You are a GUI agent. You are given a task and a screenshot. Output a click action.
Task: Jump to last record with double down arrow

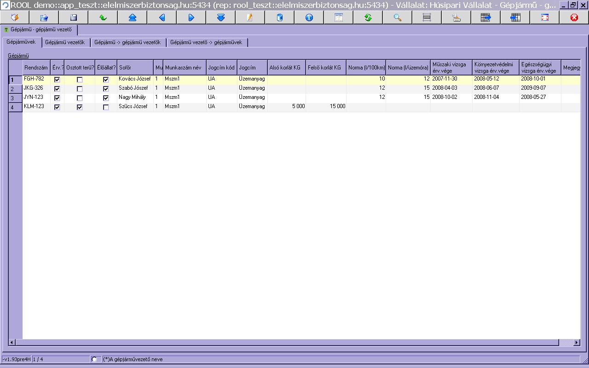221,17
